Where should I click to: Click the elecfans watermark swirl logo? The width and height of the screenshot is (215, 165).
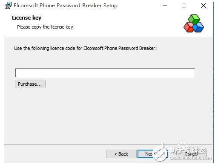click(161, 153)
